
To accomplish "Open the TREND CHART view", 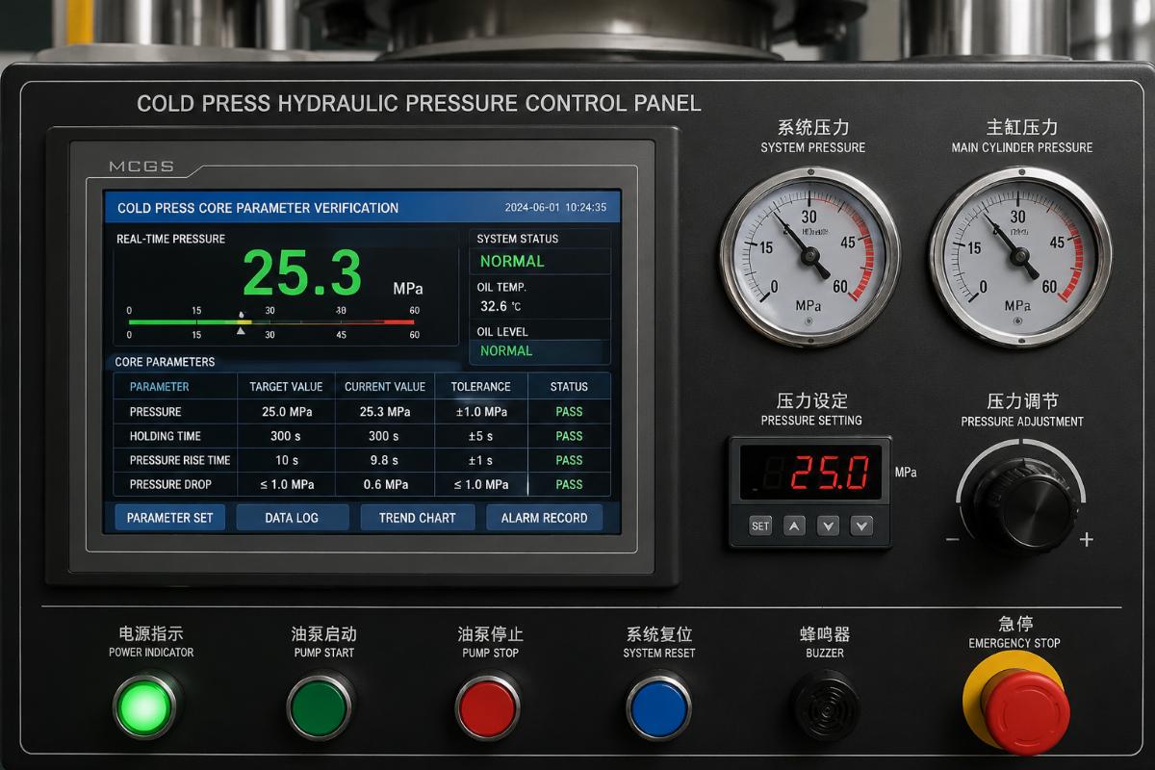I will [418, 517].
